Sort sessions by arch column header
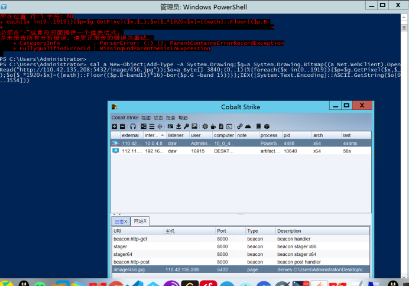The width and height of the screenshot is (409, 286). [x=327, y=135]
